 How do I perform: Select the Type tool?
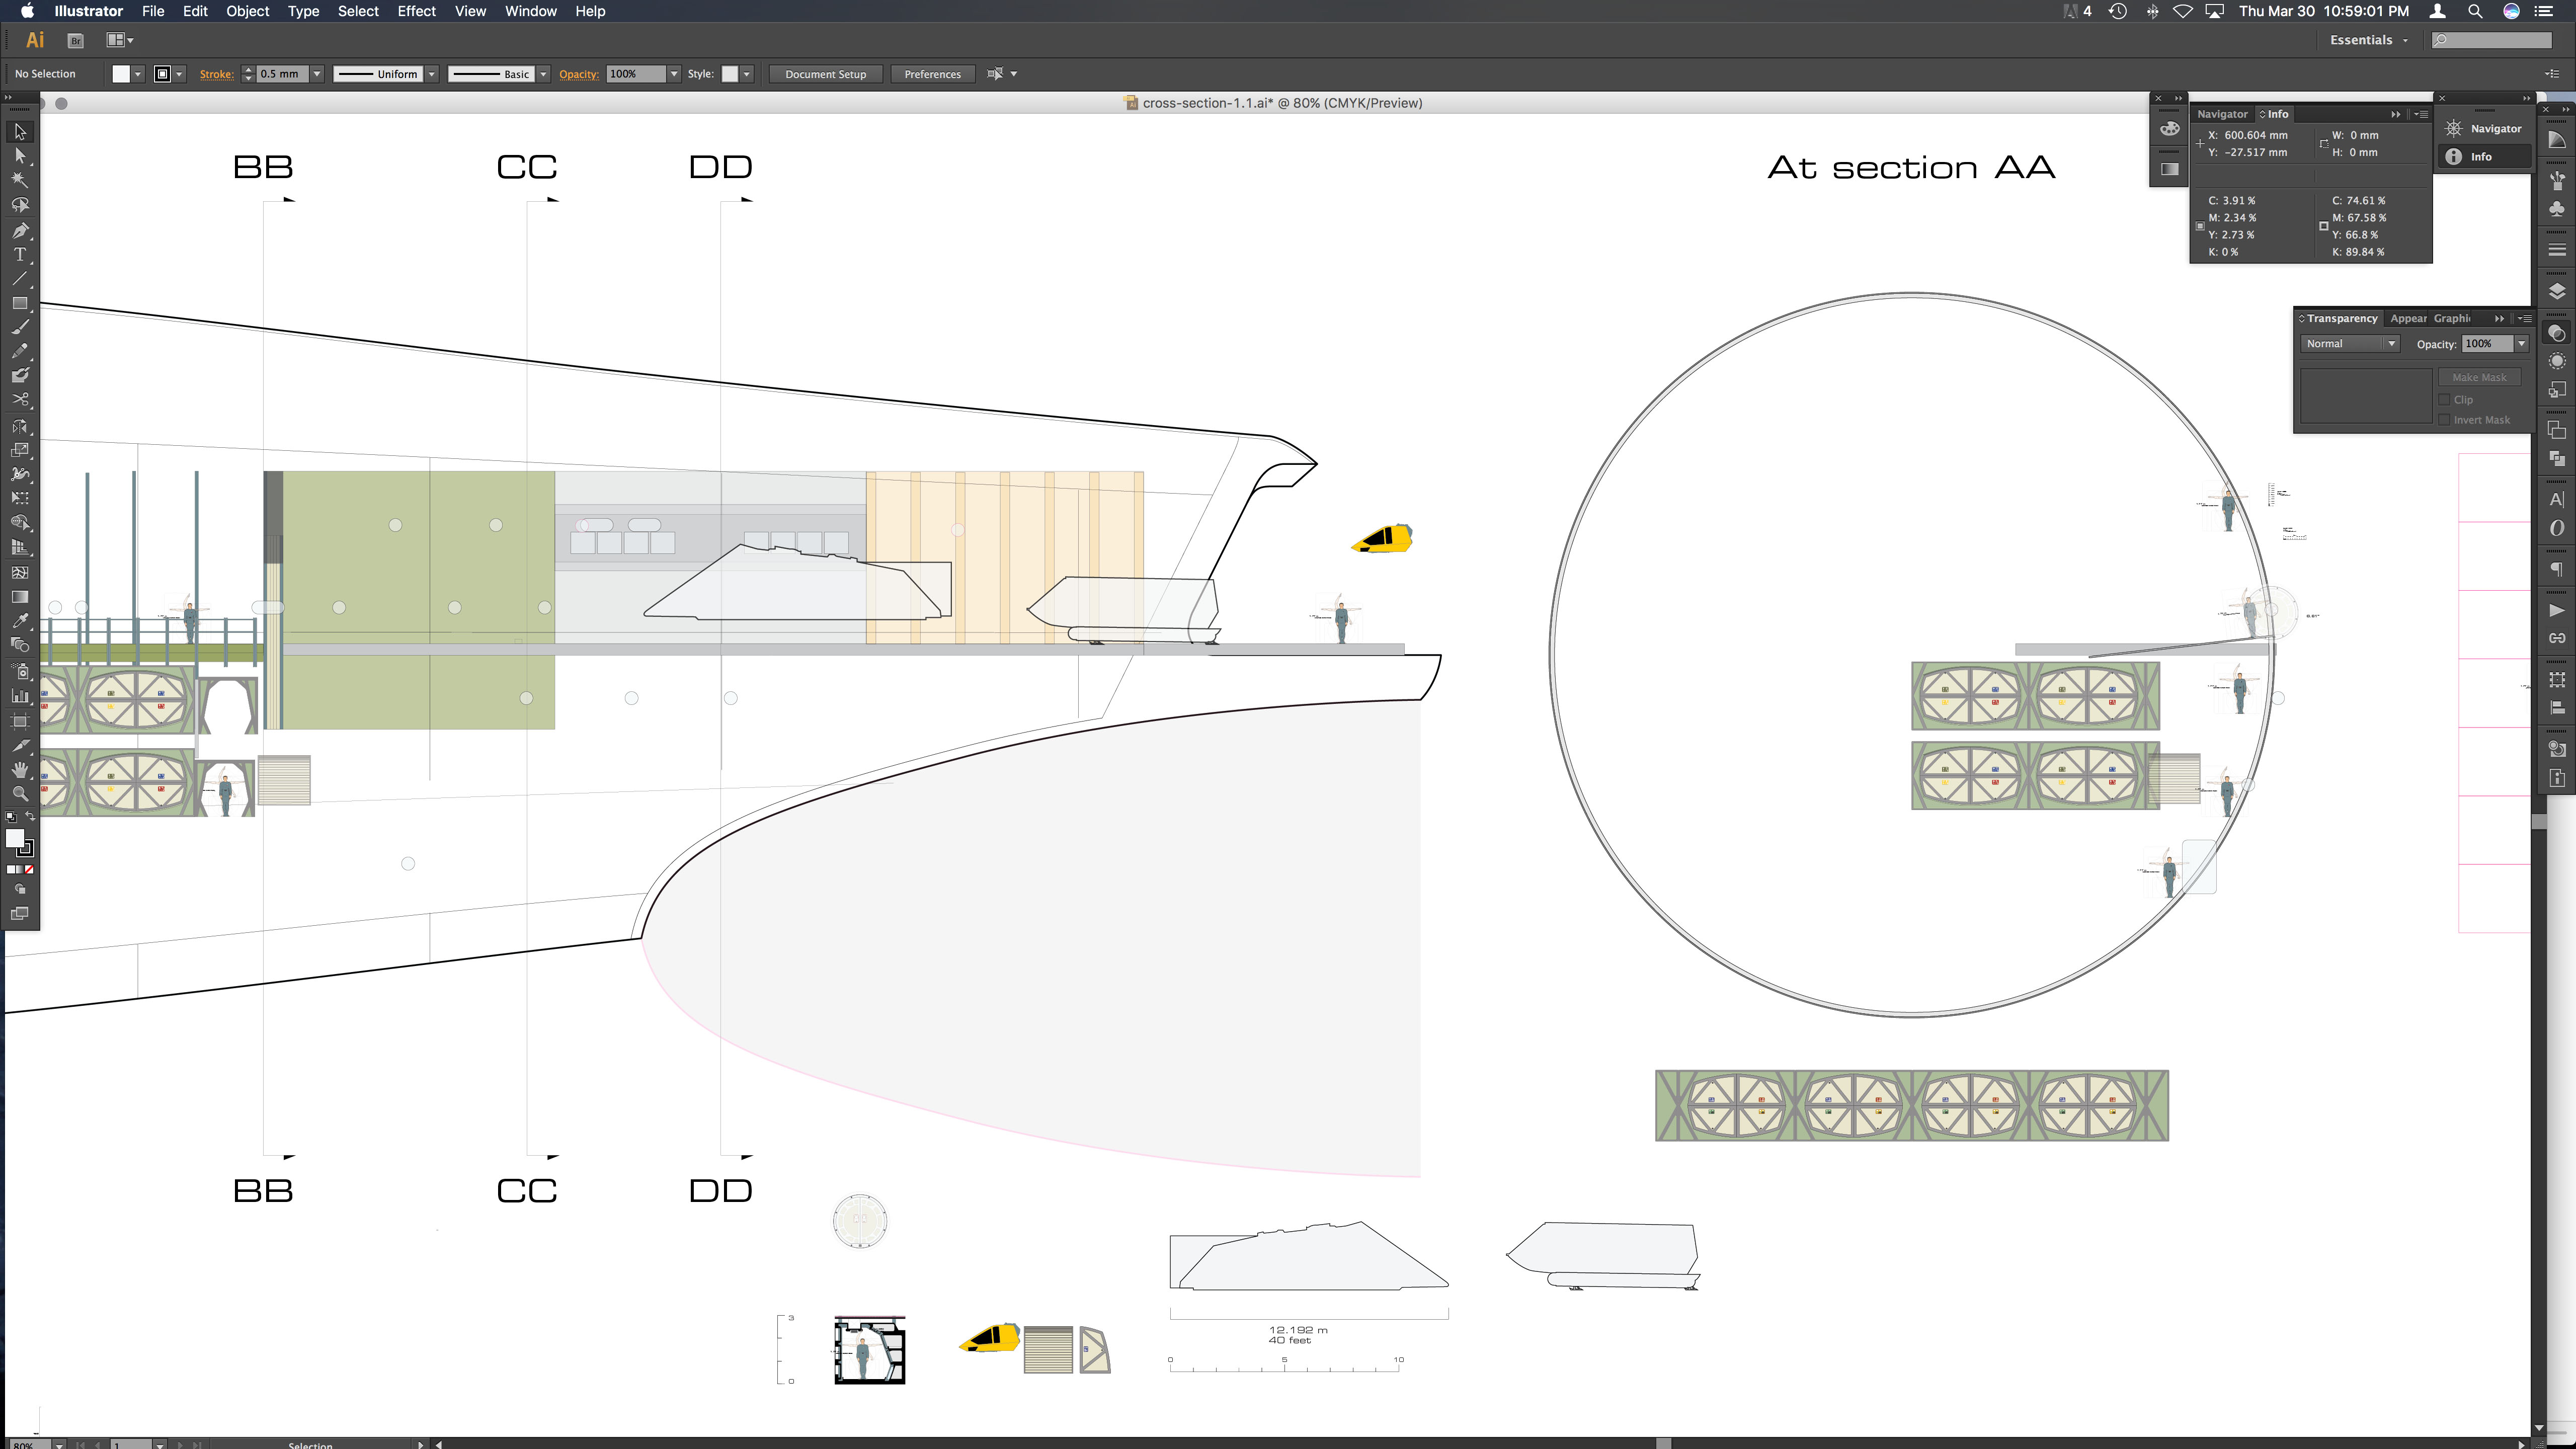click(20, 255)
